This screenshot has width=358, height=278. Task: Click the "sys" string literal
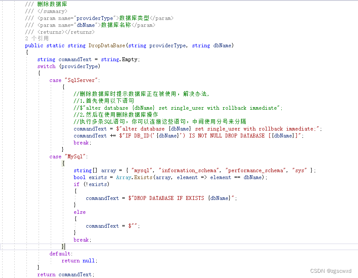[x=299, y=170]
